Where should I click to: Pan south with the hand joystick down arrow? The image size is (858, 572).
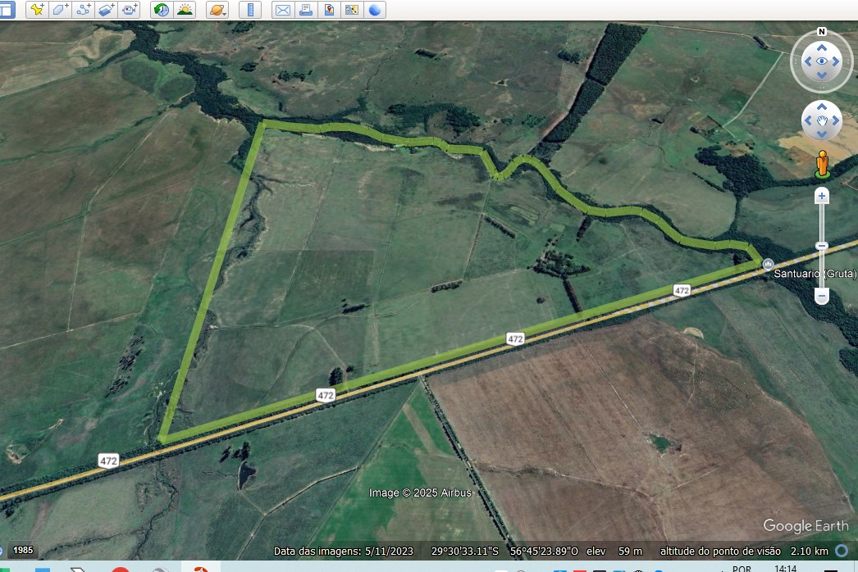[821, 134]
